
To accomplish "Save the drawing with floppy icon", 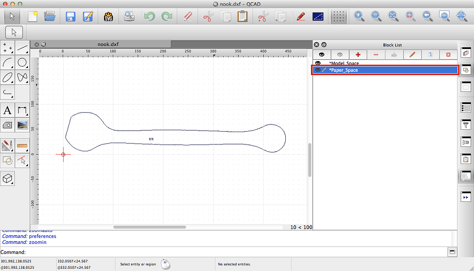I will tap(70, 17).
